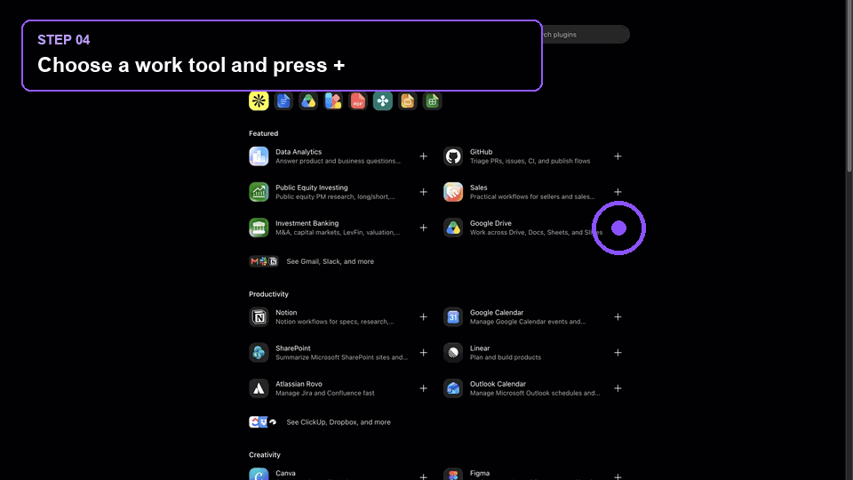Add the Notion plugin with plus
853x480 pixels.
pos(423,316)
